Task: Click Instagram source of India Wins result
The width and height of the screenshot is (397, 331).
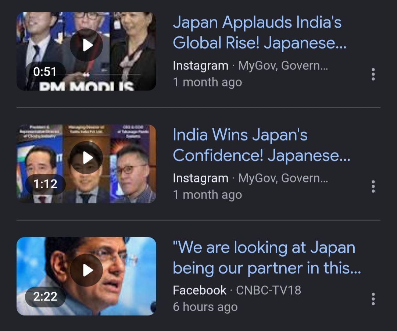Action: 201,178
